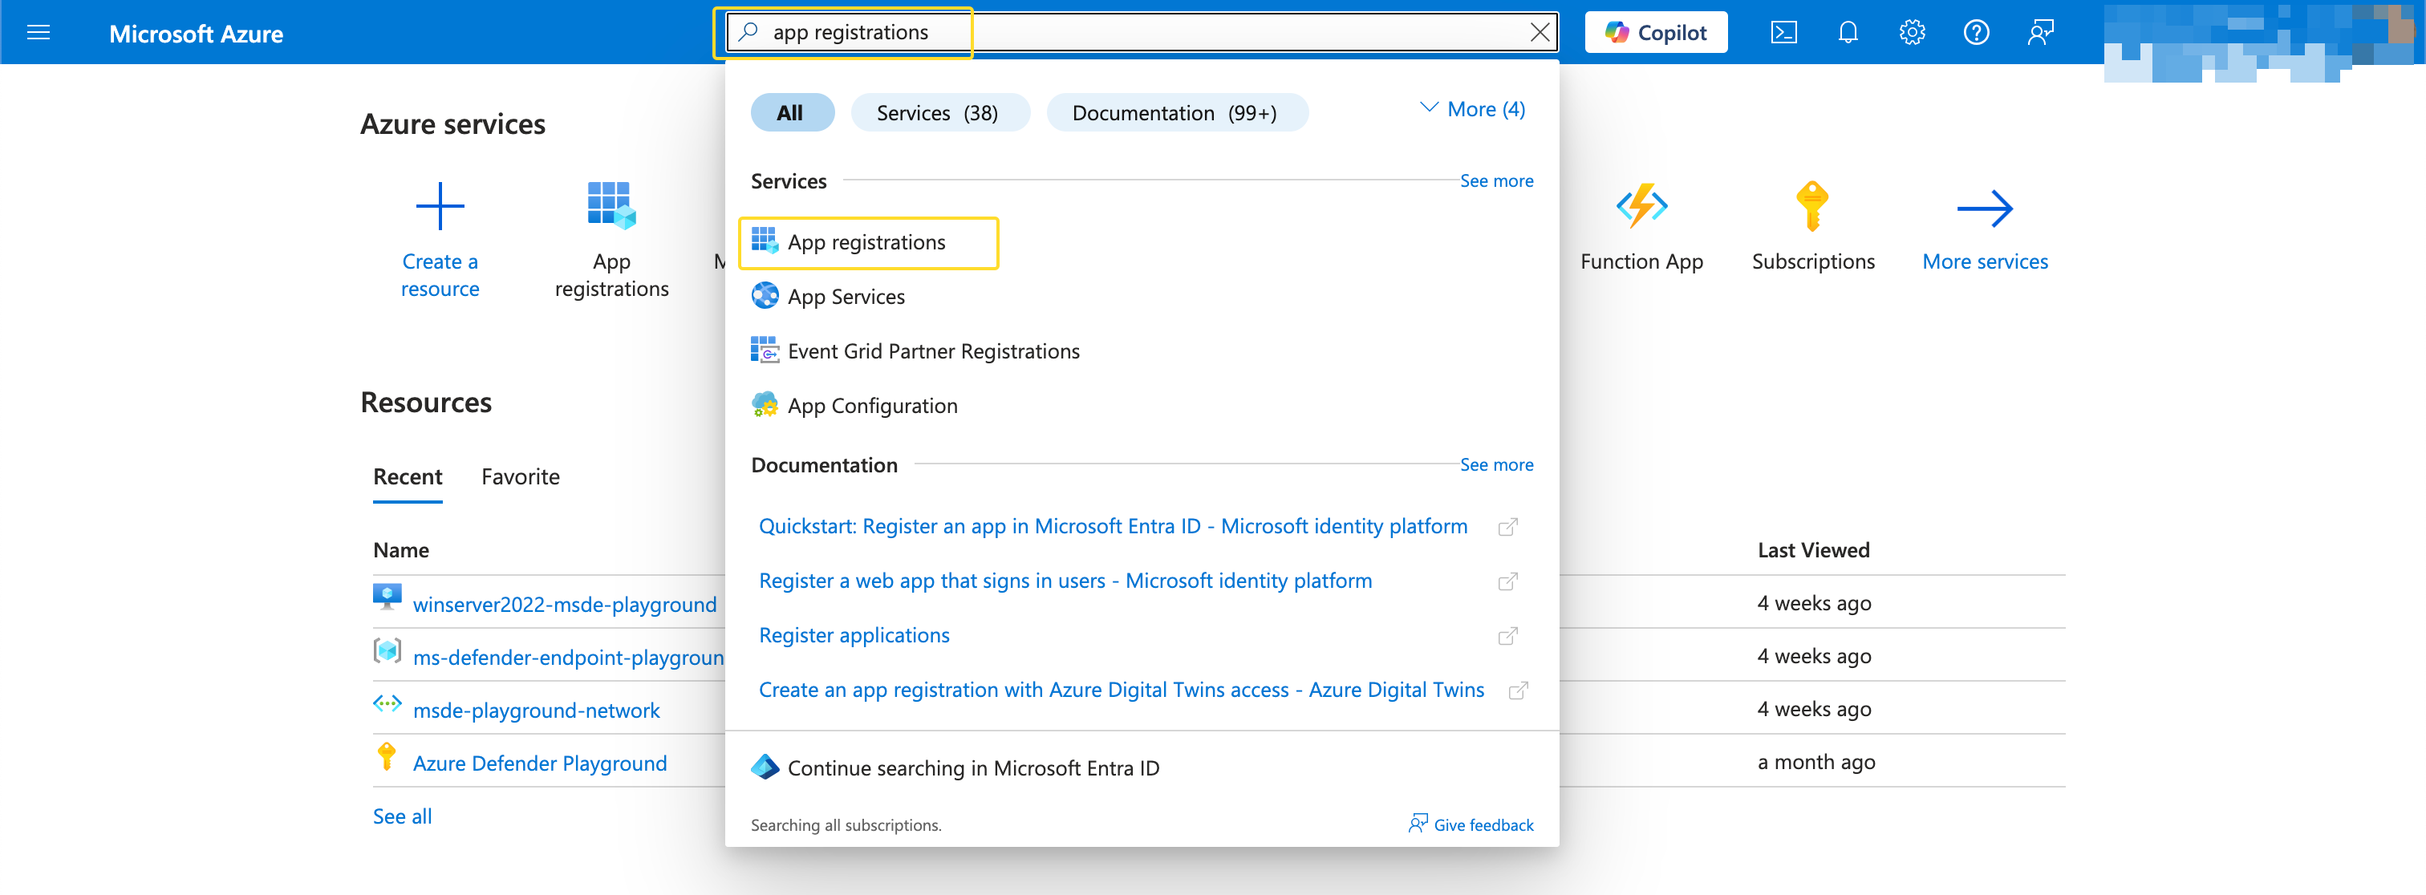Click the Create a resource plus icon
The image size is (2426, 895).
click(440, 206)
